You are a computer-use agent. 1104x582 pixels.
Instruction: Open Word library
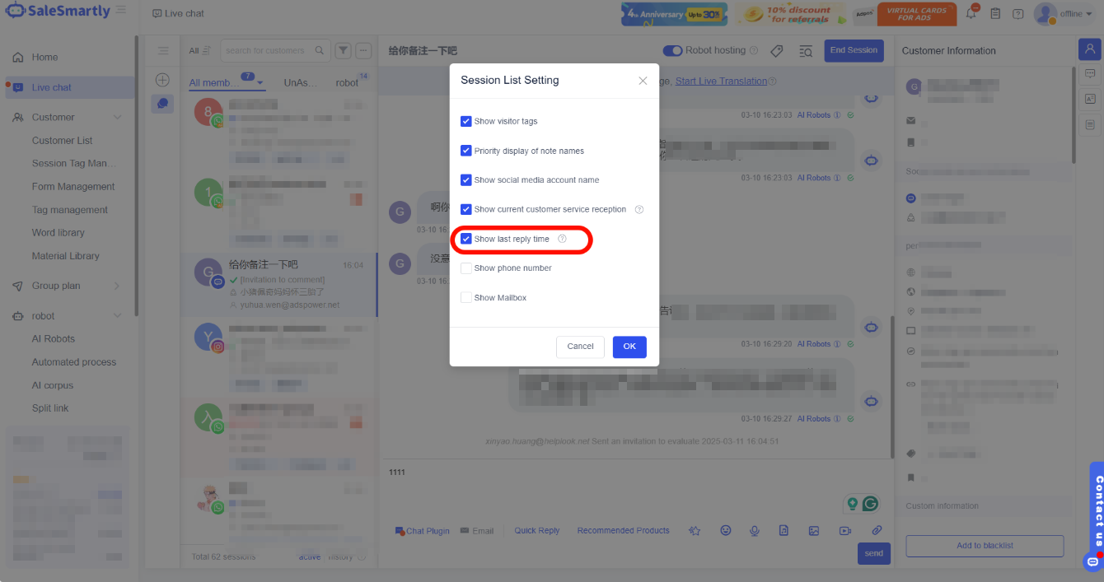coord(58,233)
